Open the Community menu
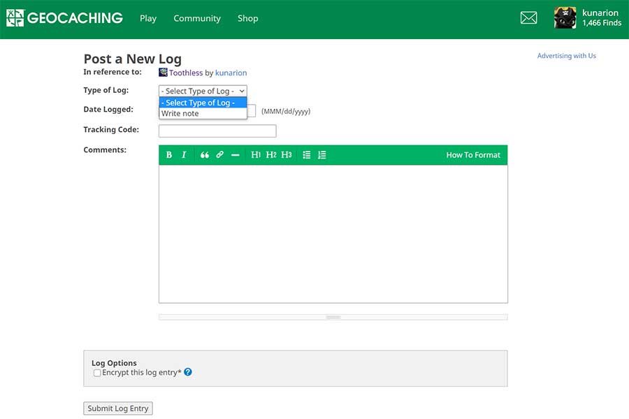This screenshot has height=419, width=629. 197,18
